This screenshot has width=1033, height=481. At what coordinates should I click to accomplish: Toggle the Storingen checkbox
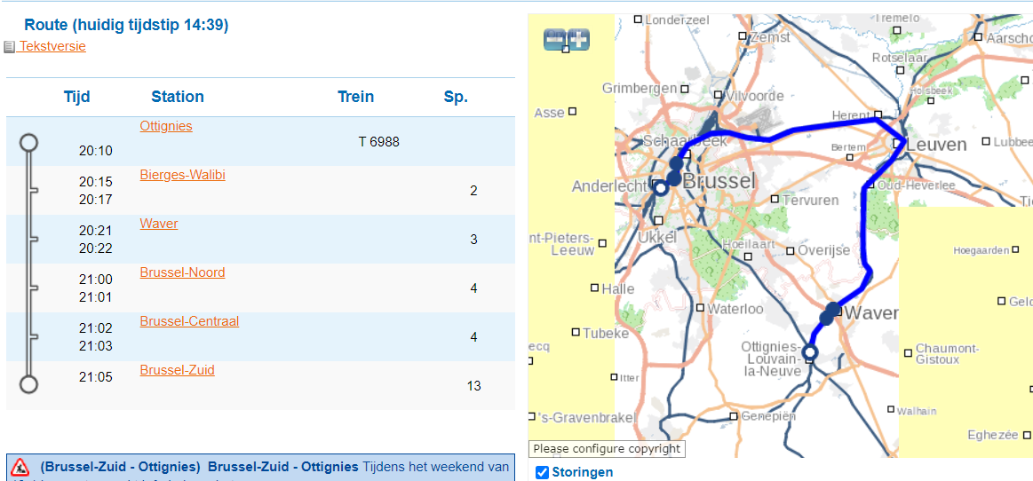coord(543,472)
